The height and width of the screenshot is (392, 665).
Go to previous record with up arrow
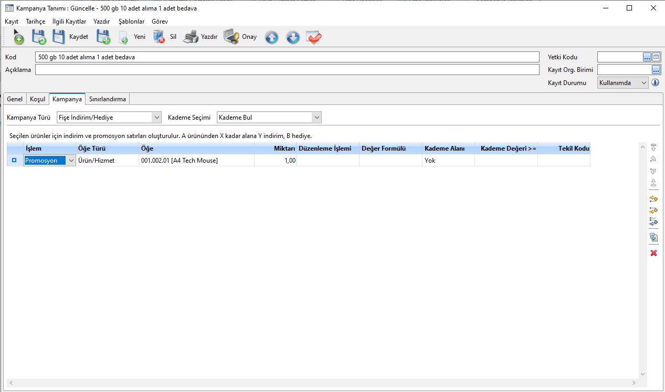click(x=271, y=37)
